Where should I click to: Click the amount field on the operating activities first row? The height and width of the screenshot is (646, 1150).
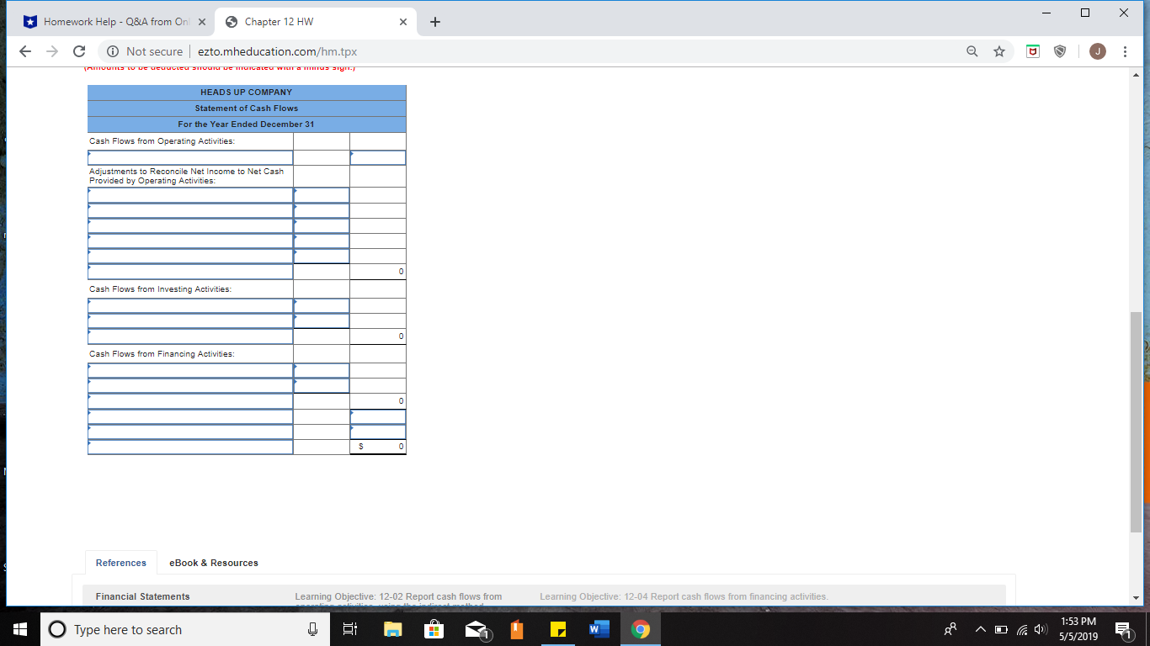378,157
